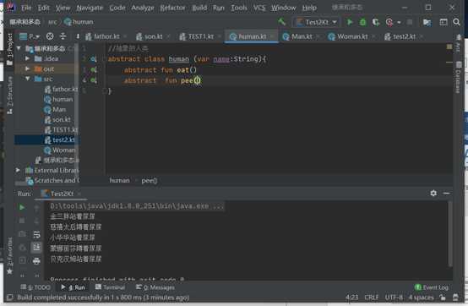This screenshot has height=306, width=468.
Task: Open the Project side tool tab
Action: (x=9, y=49)
